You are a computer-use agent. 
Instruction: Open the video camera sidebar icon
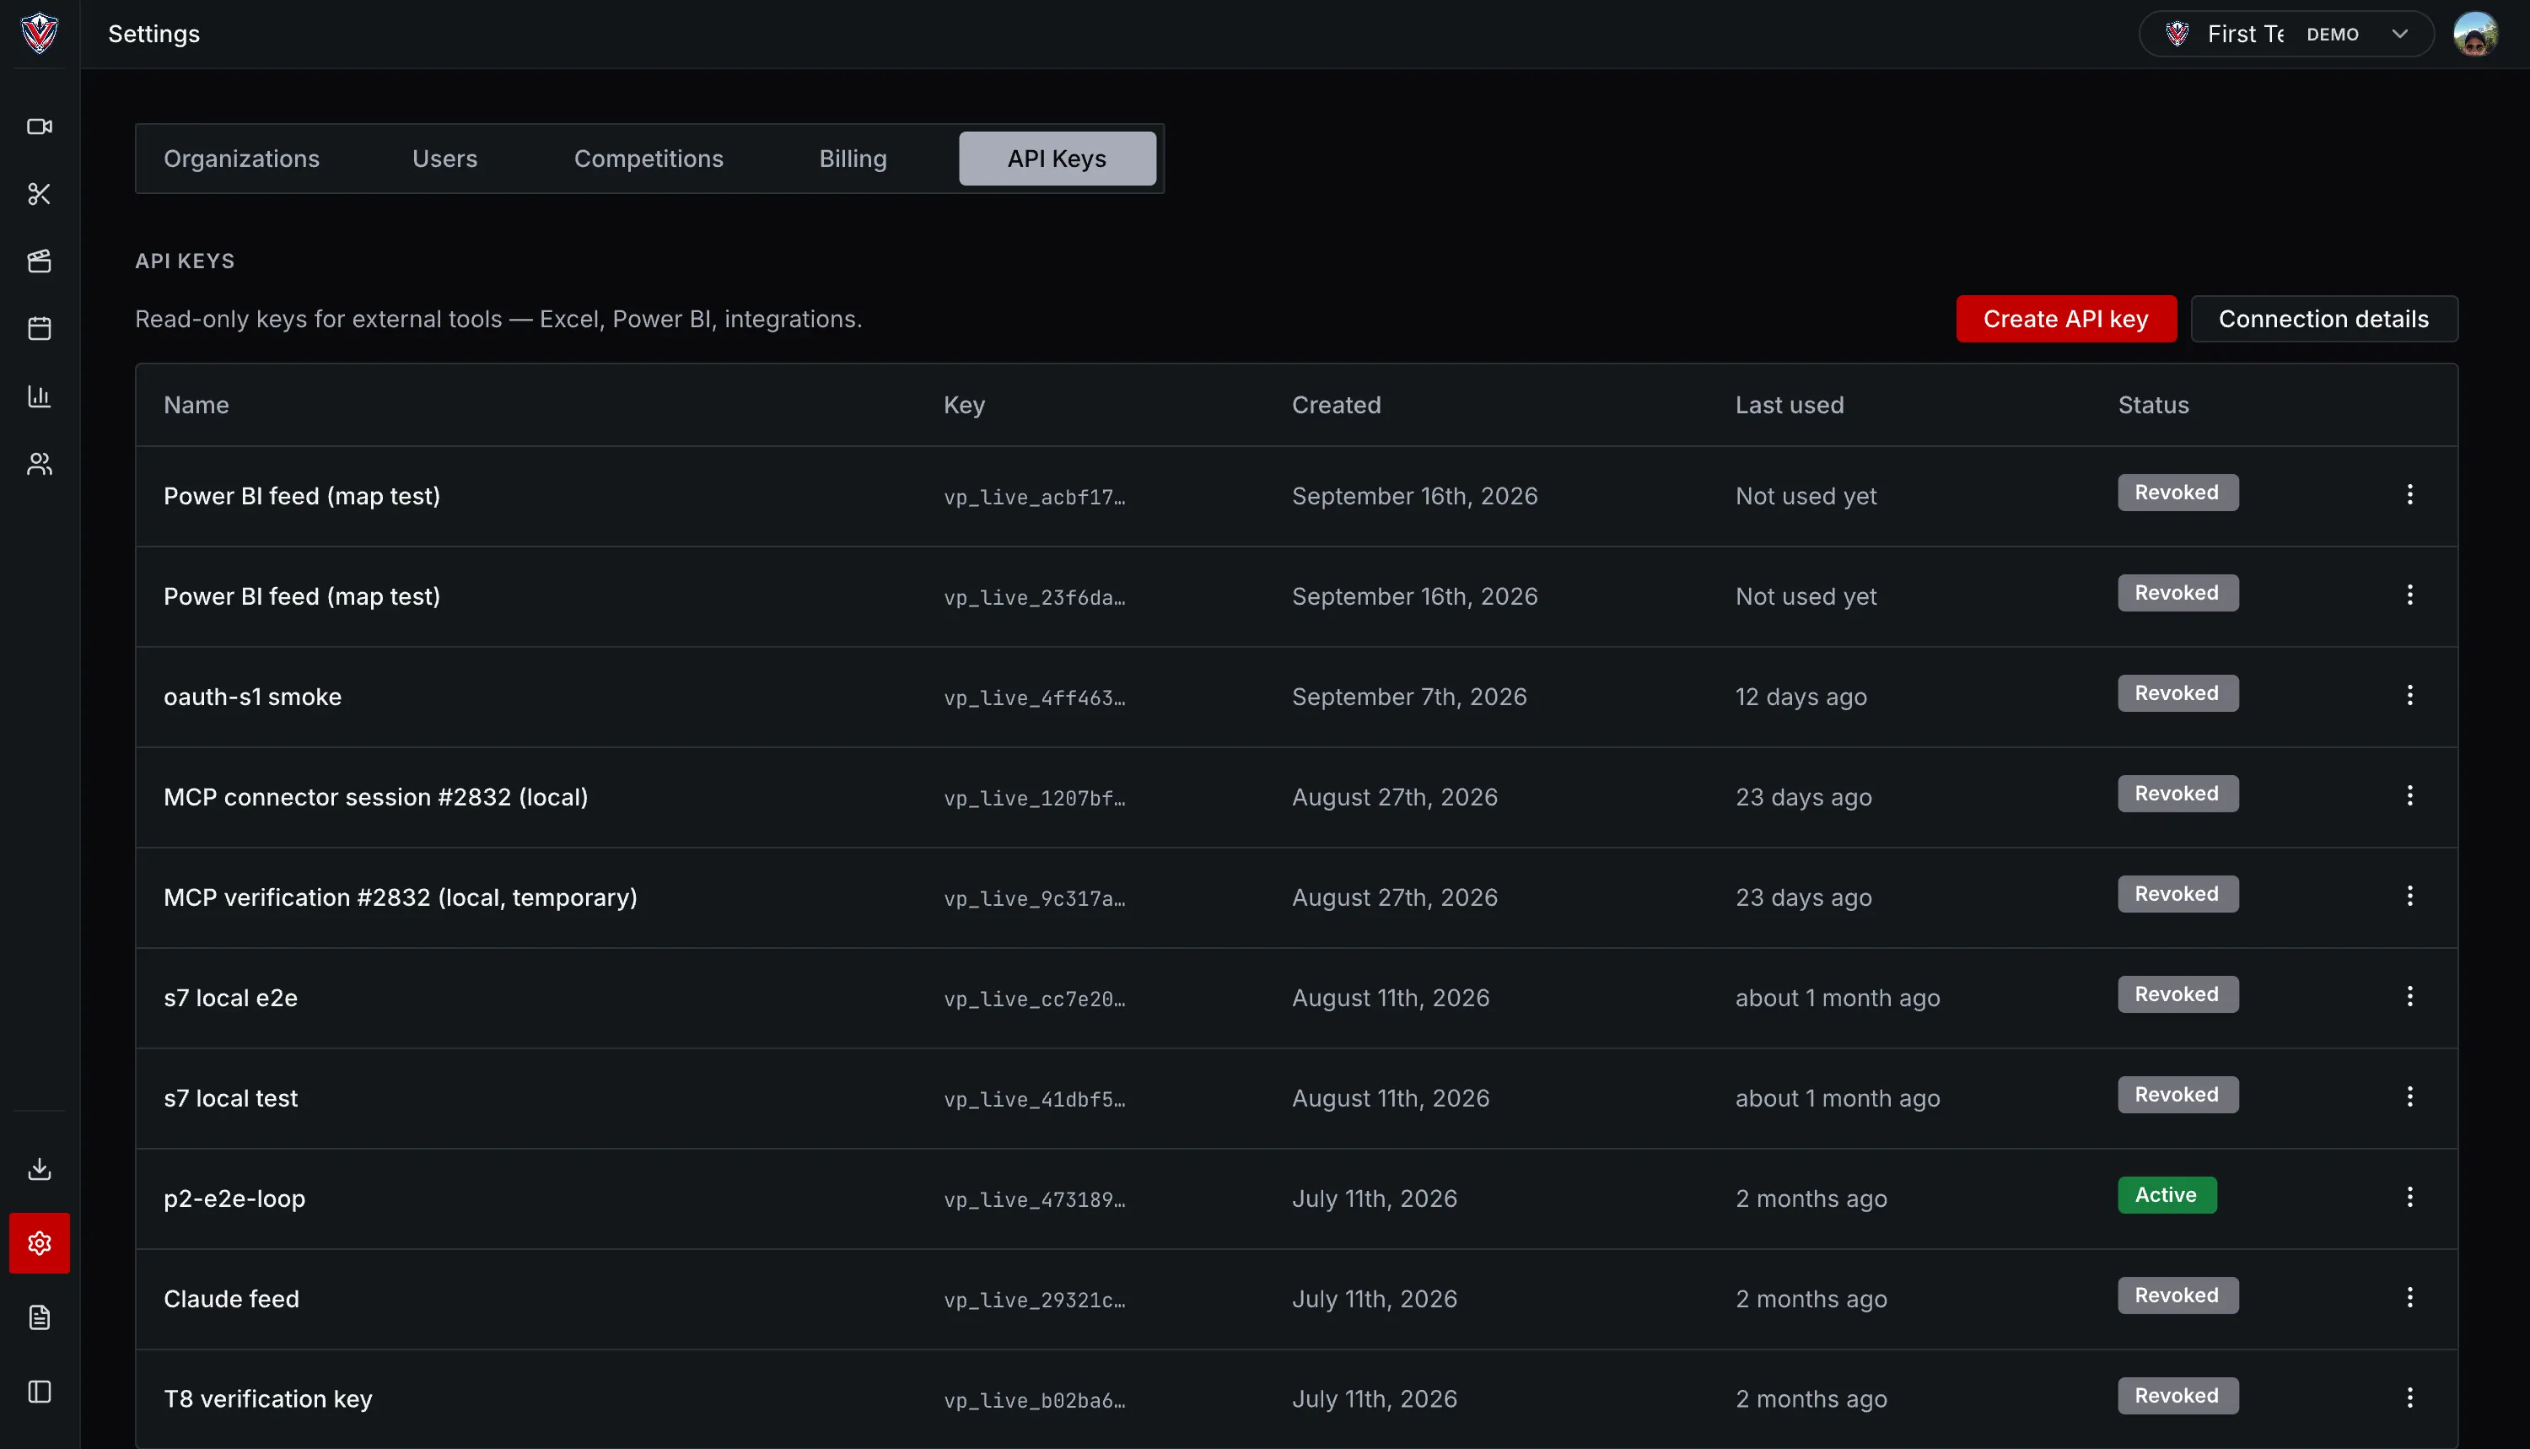click(x=40, y=127)
